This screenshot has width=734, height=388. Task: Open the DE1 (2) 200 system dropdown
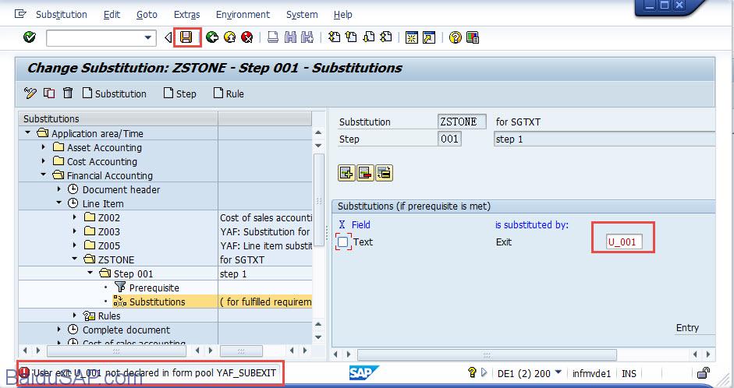point(558,372)
